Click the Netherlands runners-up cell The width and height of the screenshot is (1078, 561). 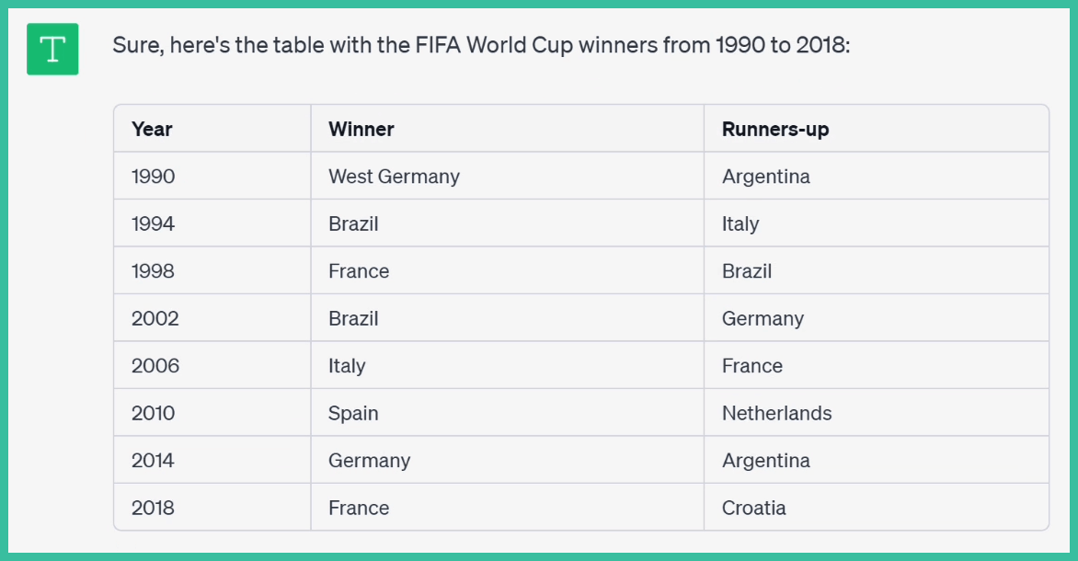coord(776,413)
